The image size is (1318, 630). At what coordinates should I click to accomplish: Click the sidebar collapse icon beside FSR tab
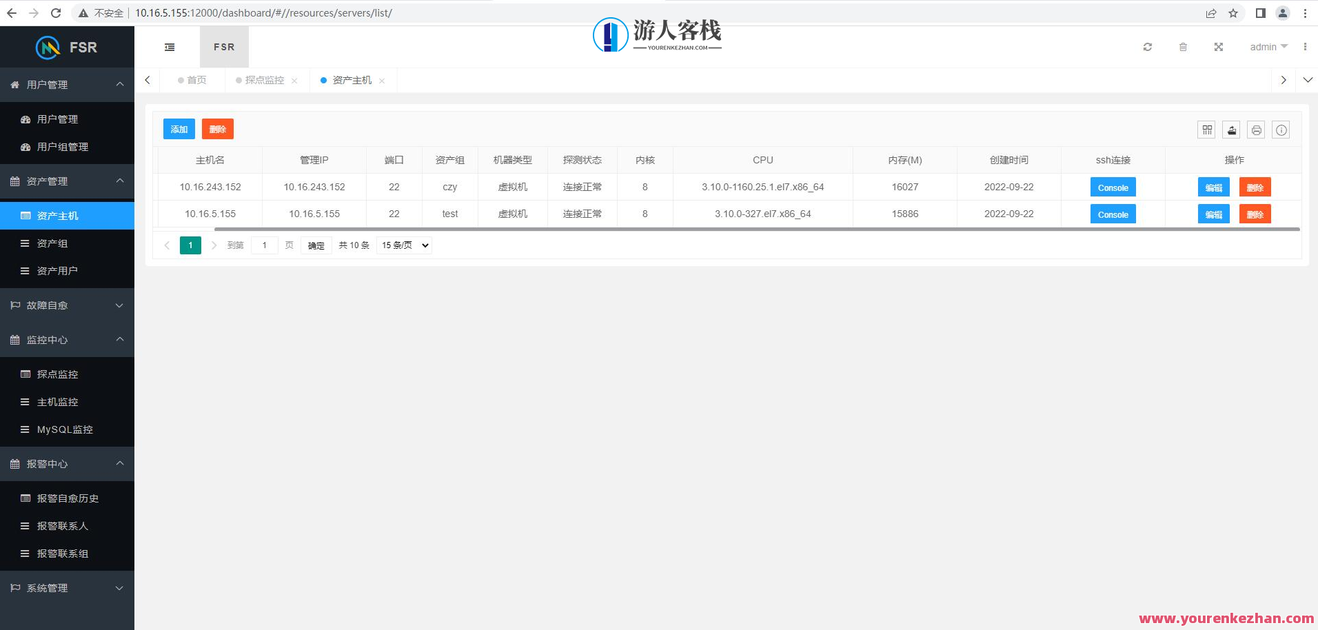170,47
